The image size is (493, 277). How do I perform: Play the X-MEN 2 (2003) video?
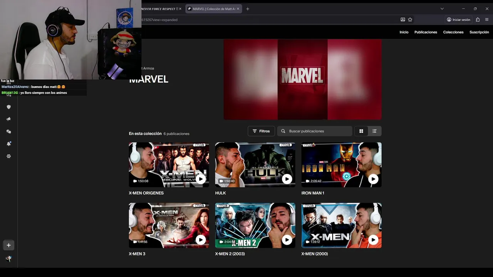[287, 240]
